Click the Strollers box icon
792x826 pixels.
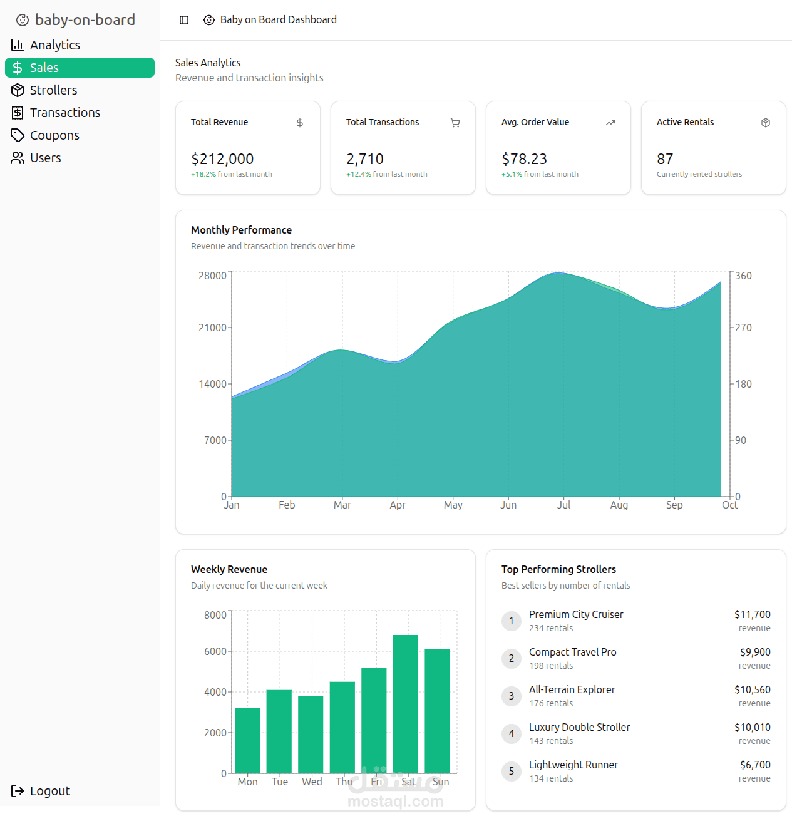[x=18, y=90]
